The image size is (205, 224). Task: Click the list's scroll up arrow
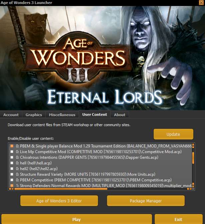click(x=193, y=146)
